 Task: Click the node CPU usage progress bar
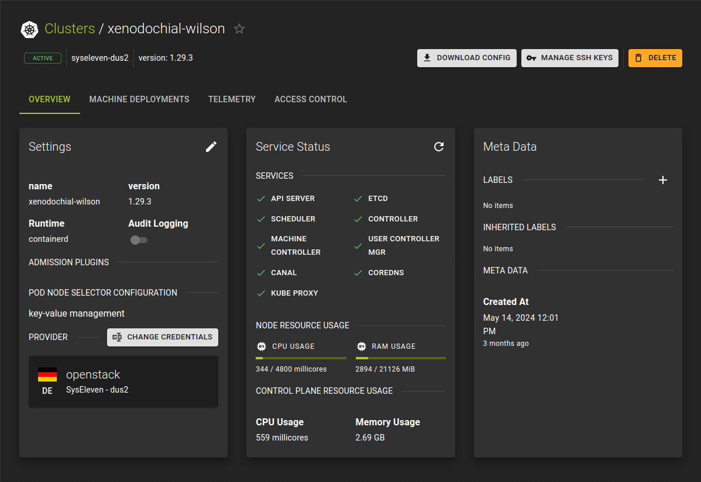(301, 358)
